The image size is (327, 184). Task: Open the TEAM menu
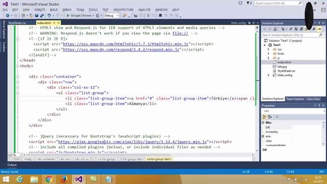point(80,10)
